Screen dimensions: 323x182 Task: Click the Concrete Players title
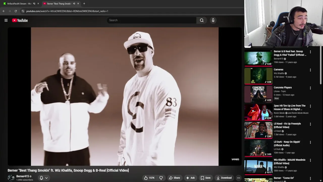pyautogui.click(x=283, y=87)
